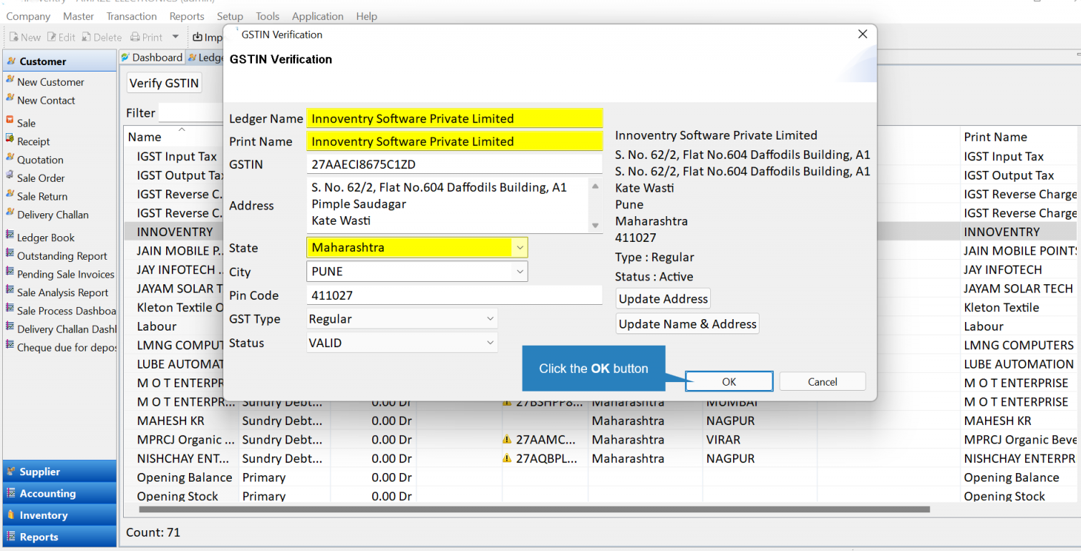Click the OK button in dialog
The image size is (1081, 551).
click(x=729, y=381)
